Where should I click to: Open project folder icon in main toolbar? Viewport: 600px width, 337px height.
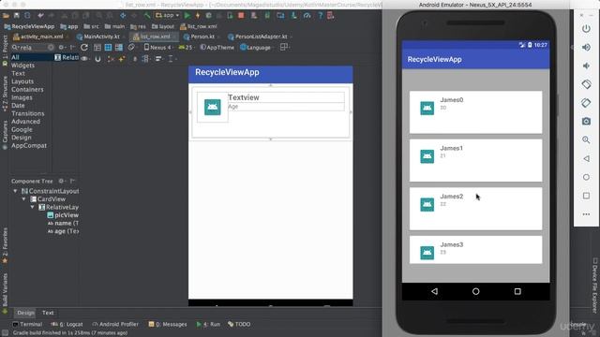click(6, 16)
